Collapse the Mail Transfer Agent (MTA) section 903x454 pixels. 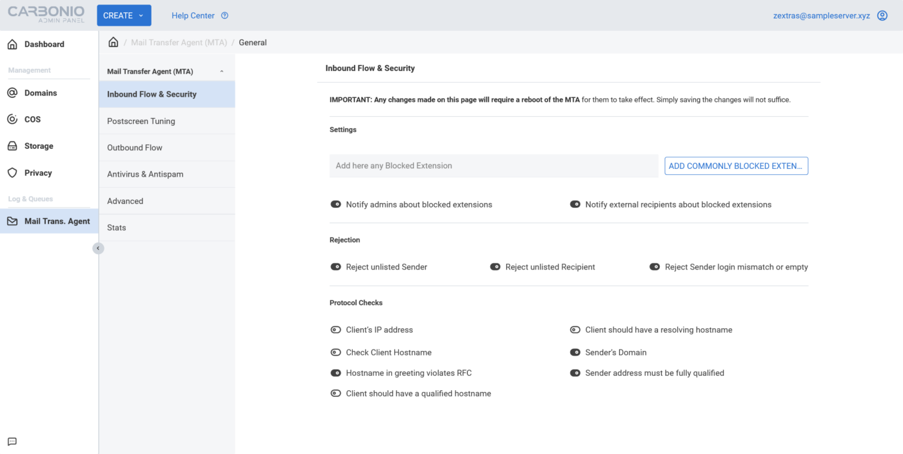click(221, 70)
